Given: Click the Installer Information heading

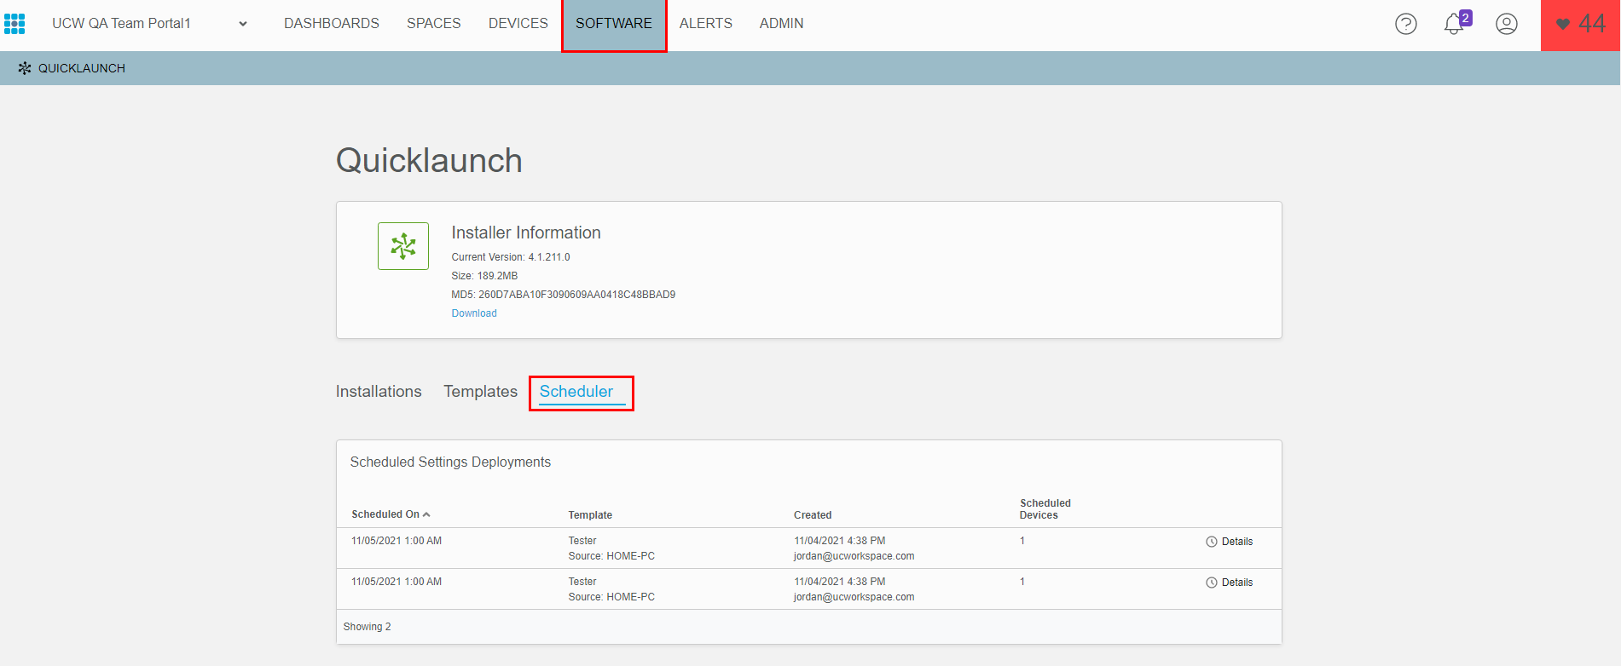Looking at the screenshot, I should [526, 233].
